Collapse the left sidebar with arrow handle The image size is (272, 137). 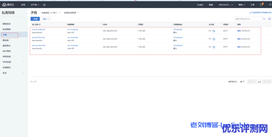point(27,14)
